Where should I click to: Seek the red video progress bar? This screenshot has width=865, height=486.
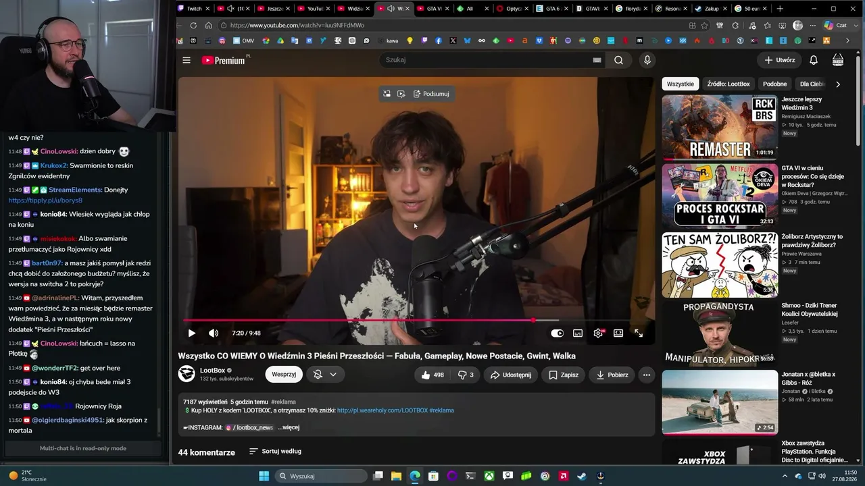click(416, 320)
